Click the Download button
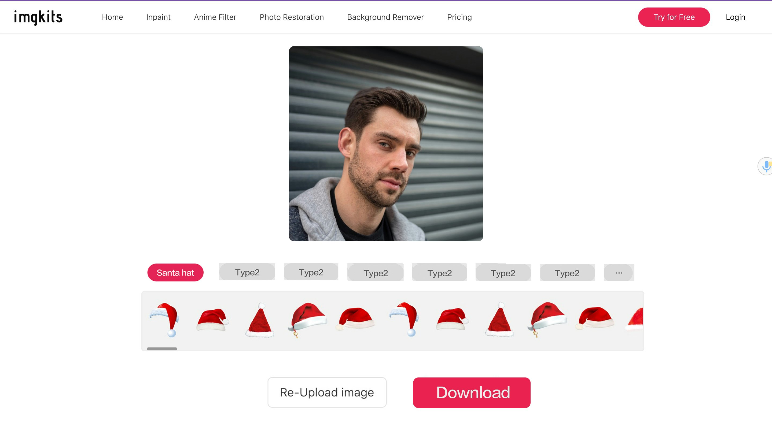This screenshot has width=772, height=441. point(472,392)
